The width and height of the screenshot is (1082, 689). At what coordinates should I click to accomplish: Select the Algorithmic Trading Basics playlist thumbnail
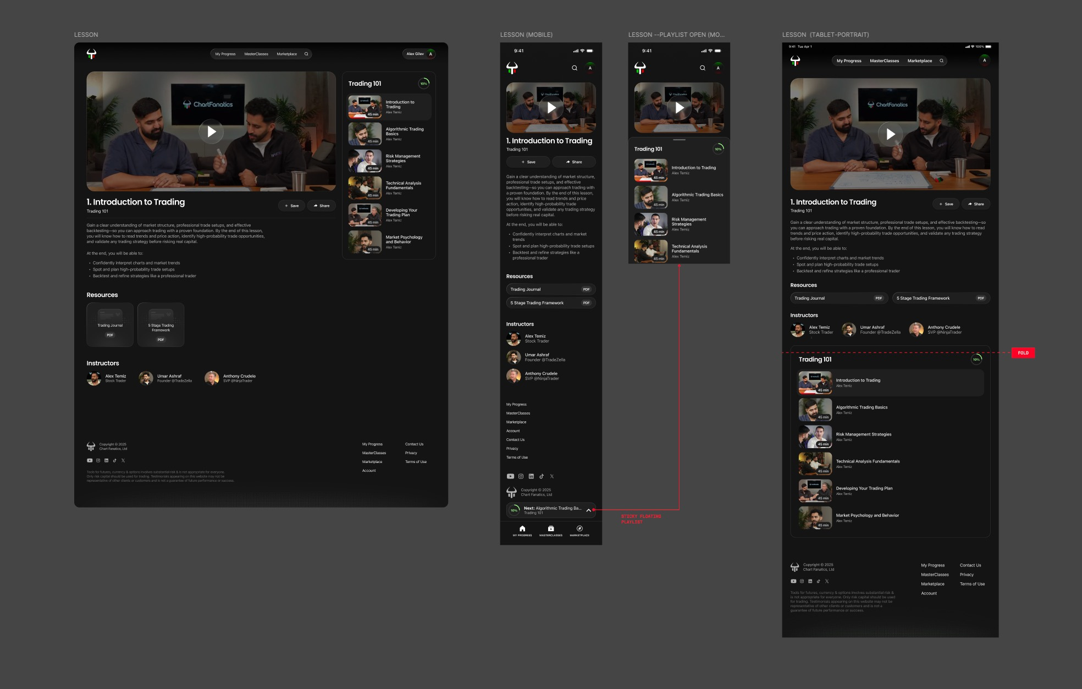[x=365, y=134]
